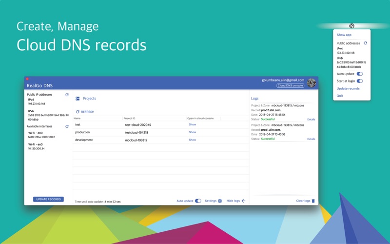Open Details for prod2.alin.com. log
Viewport: 390px width, 244px height.
(311, 120)
